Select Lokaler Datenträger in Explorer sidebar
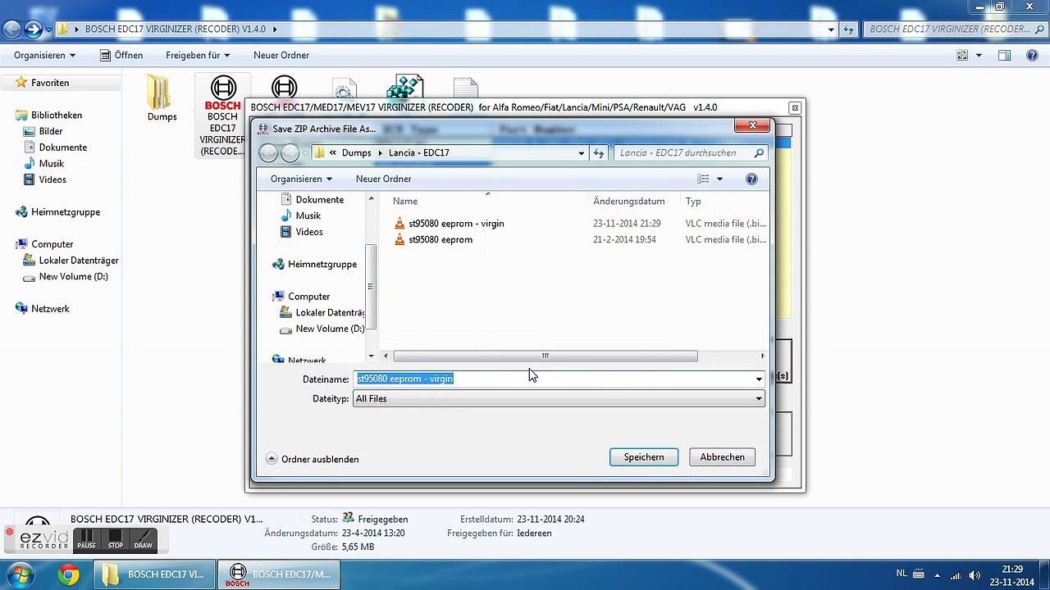The height and width of the screenshot is (590, 1050). (71, 261)
